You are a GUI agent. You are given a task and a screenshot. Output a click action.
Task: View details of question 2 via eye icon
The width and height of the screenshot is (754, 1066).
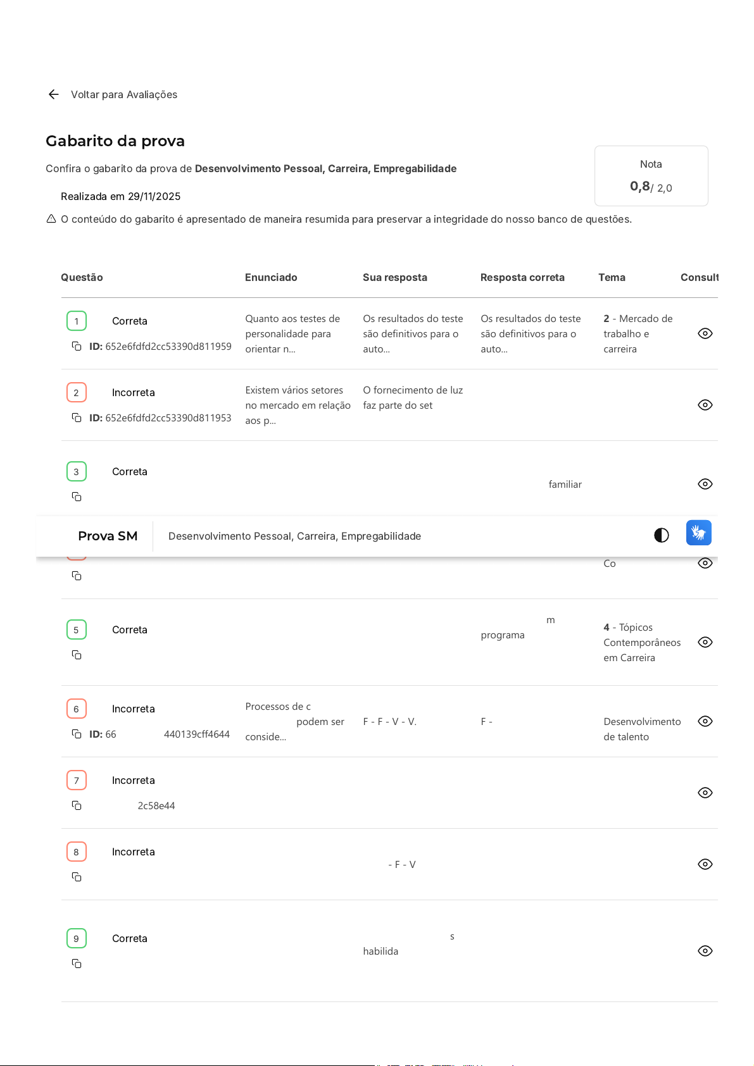705,405
